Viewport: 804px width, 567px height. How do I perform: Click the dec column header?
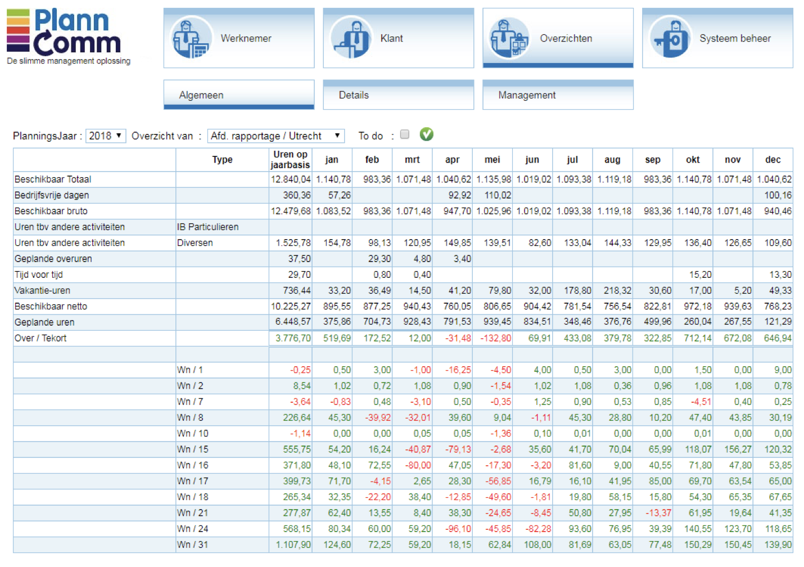(x=773, y=160)
